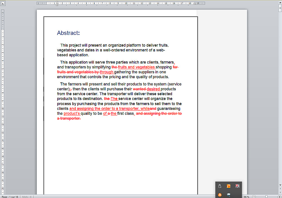
Task: Open the USB safely-remove tray icon
Action: click(220, 186)
